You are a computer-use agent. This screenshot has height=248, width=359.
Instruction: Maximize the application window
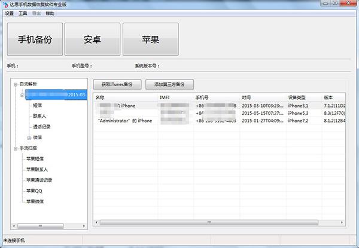[335, 3]
